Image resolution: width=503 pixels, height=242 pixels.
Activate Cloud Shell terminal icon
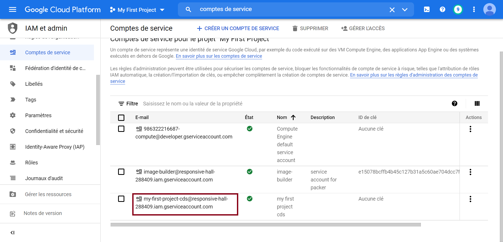(427, 10)
